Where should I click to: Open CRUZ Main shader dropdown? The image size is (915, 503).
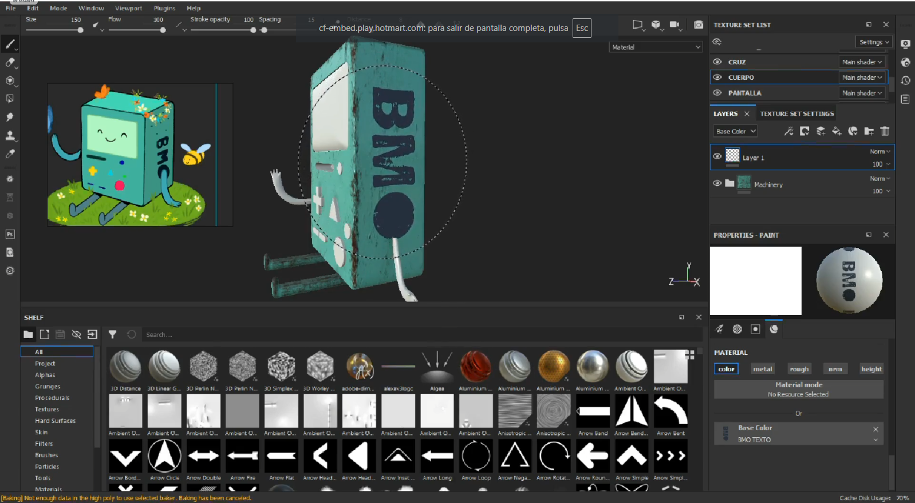click(862, 62)
